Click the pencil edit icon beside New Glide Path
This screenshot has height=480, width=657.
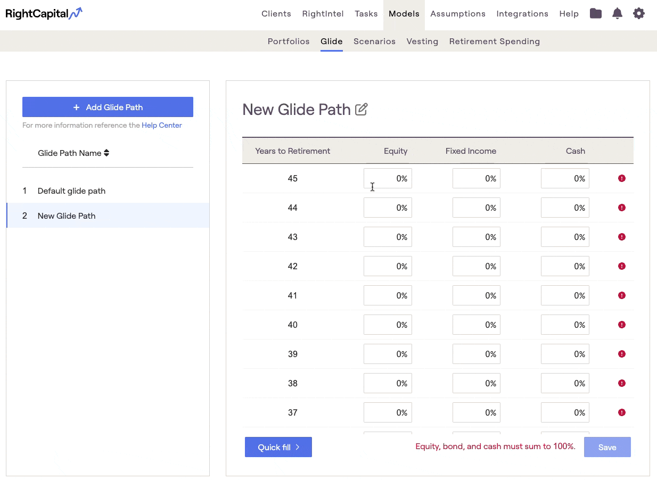click(362, 110)
